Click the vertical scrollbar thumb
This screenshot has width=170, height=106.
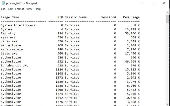click(167, 19)
